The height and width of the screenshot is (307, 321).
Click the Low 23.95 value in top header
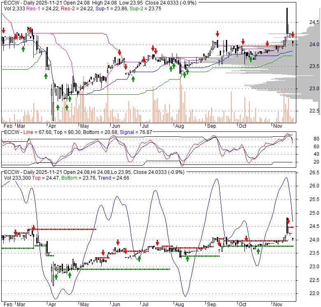(x=130, y=3)
